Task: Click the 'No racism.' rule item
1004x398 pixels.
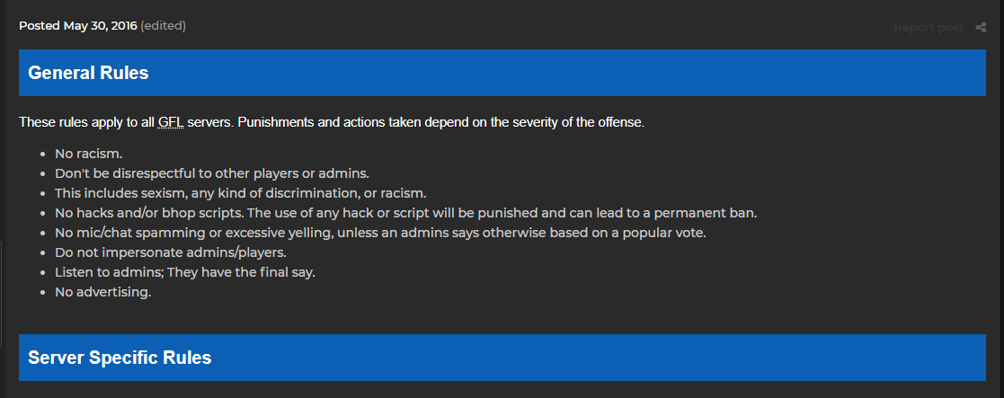Action: 88,154
